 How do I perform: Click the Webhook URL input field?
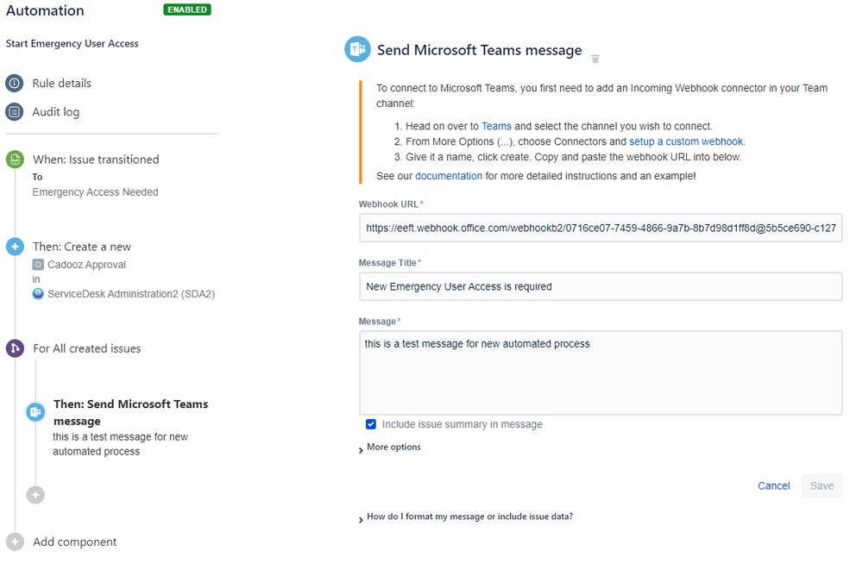pyautogui.click(x=601, y=229)
